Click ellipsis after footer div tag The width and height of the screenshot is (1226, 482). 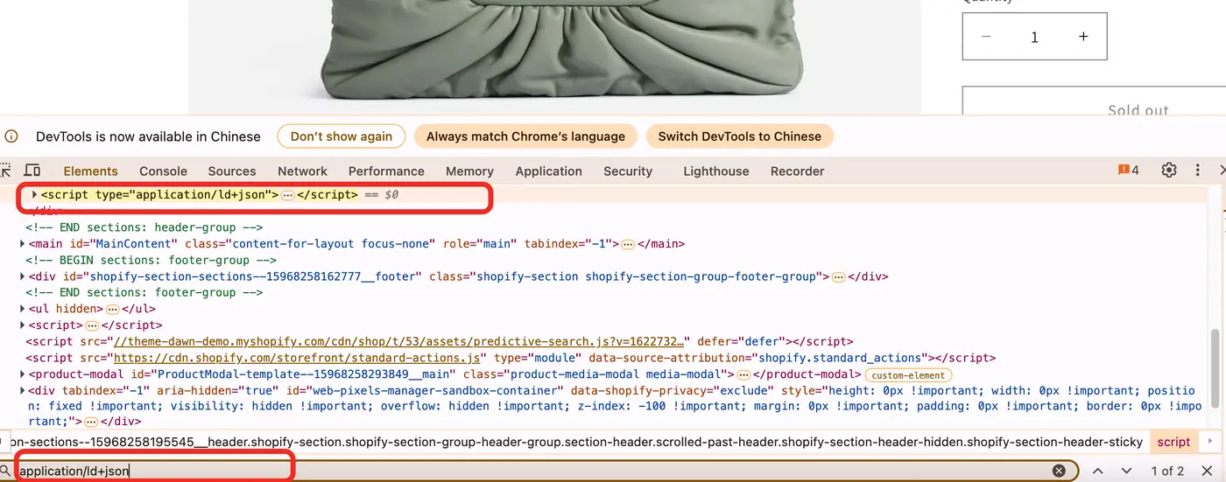[x=838, y=277]
